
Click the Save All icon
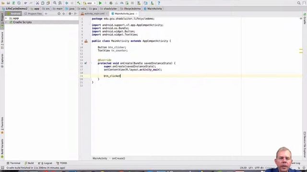(x=8, y=3)
